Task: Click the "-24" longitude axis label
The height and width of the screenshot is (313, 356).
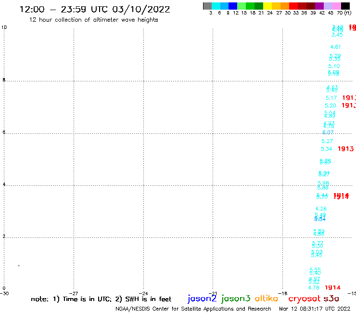Action: tap(143, 294)
